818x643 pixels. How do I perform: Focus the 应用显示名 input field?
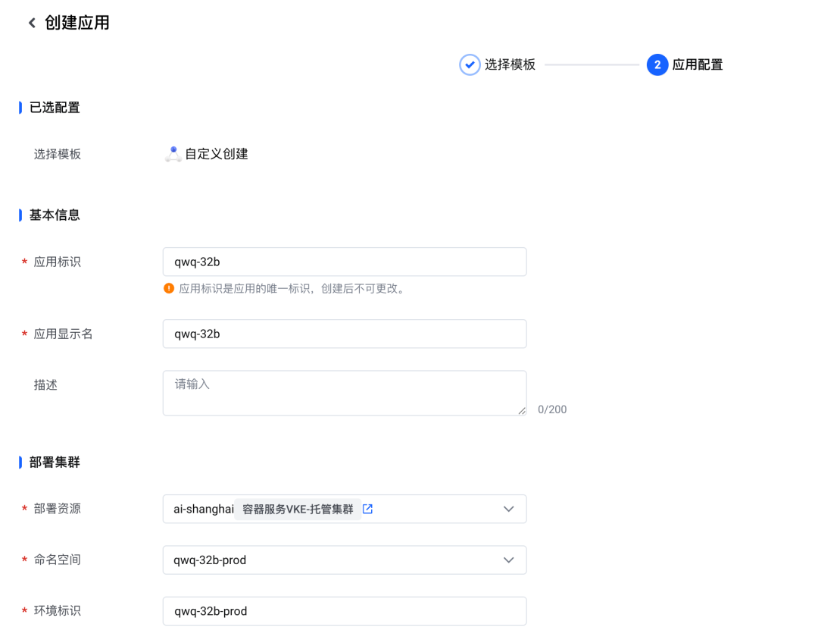344,334
